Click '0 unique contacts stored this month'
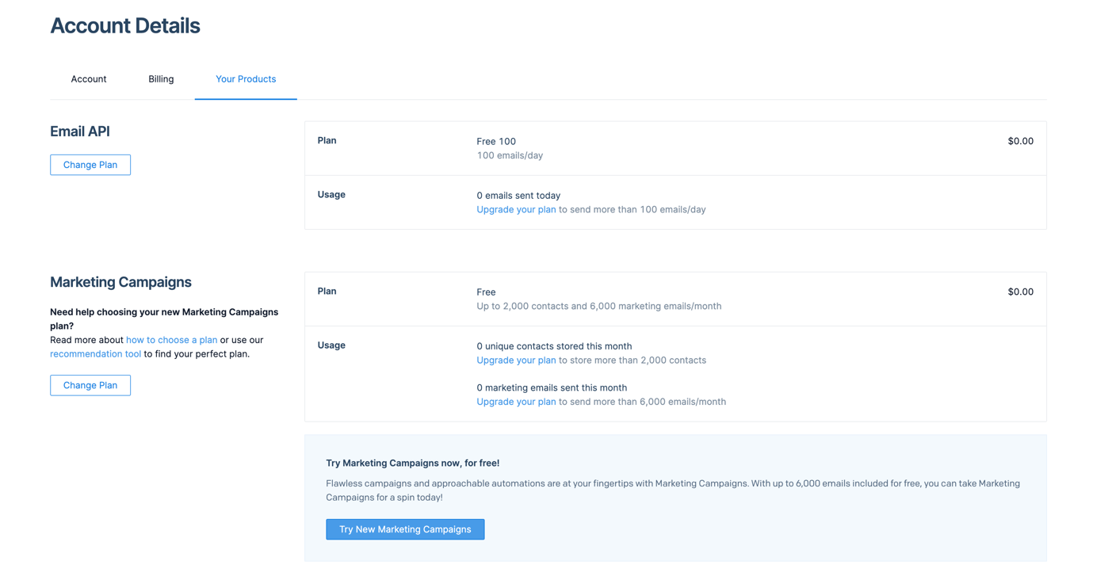This screenshot has width=1093, height=576. [x=554, y=346]
